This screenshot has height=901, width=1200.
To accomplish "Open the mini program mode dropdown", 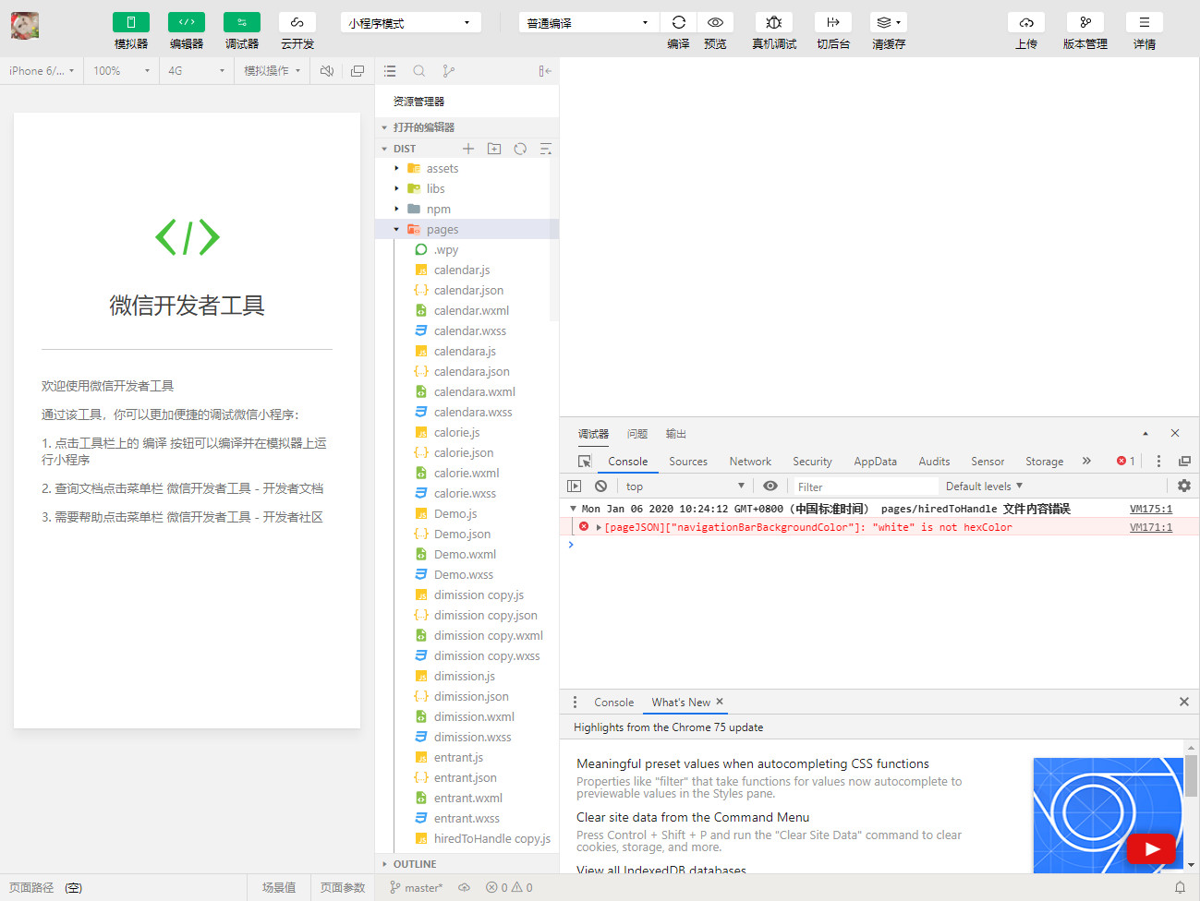I will coord(410,22).
